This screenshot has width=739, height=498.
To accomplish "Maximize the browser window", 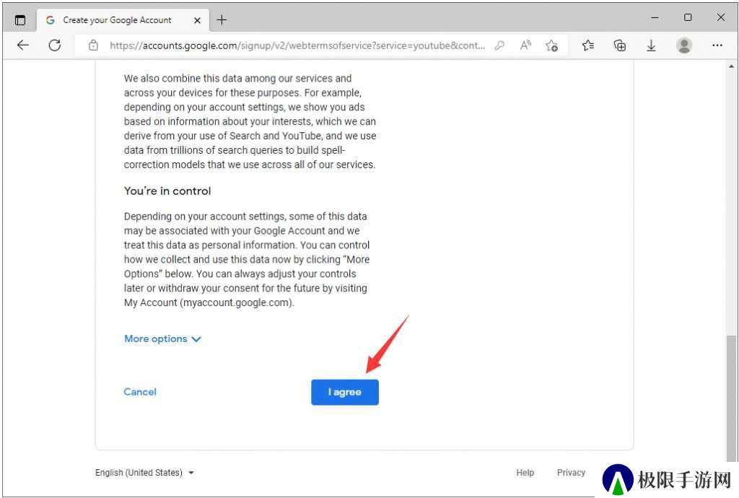I will coord(688,18).
